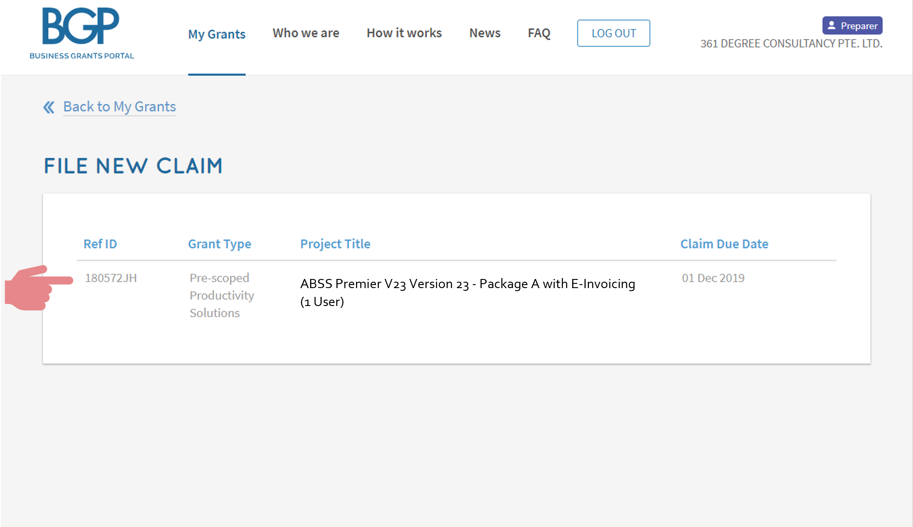Navigate to the News section
The width and height of the screenshot is (913, 527).
tap(485, 33)
